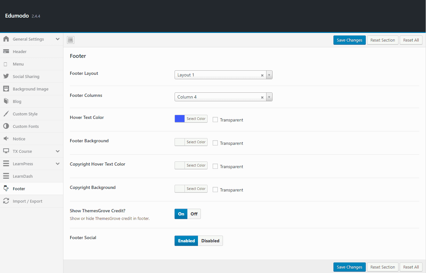Enable Transparent checkbox for Footer Background
426x273 pixels.
pyautogui.click(x=215, y=143)
